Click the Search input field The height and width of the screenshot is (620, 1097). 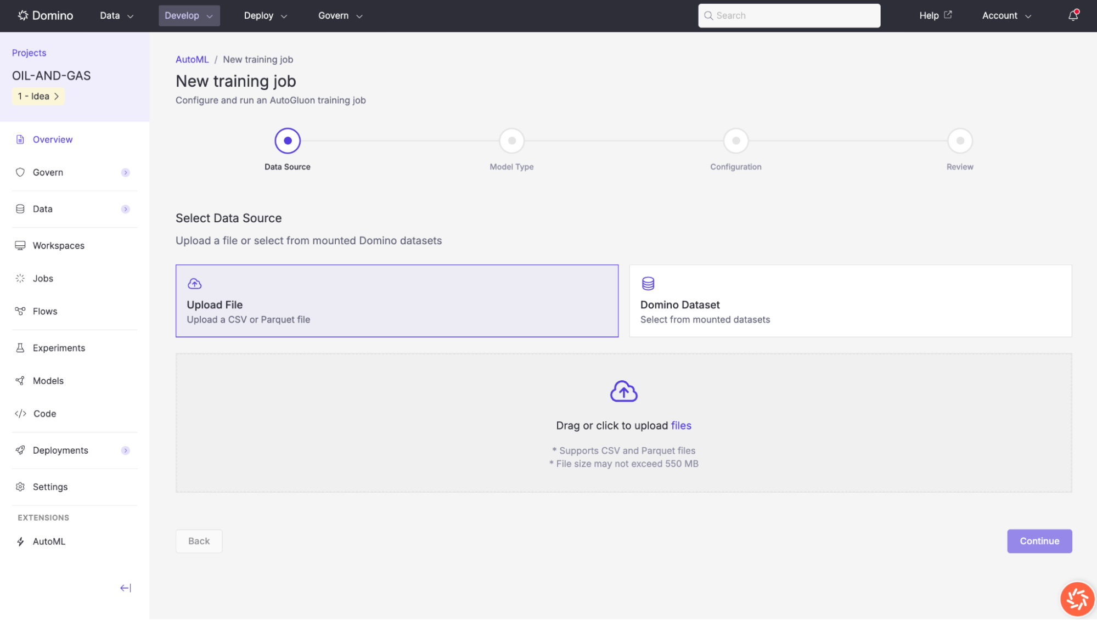tap(789, 15)
